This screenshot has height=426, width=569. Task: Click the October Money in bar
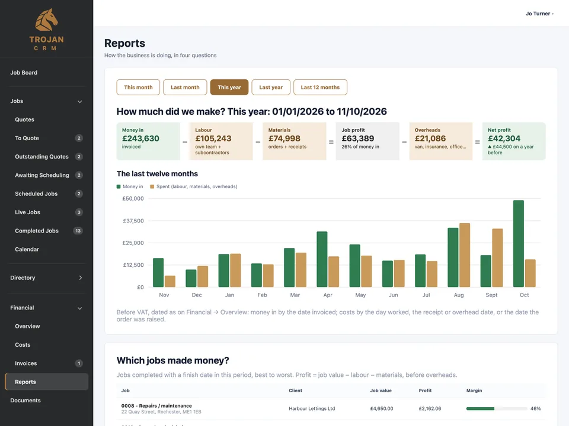click(519, 244)
